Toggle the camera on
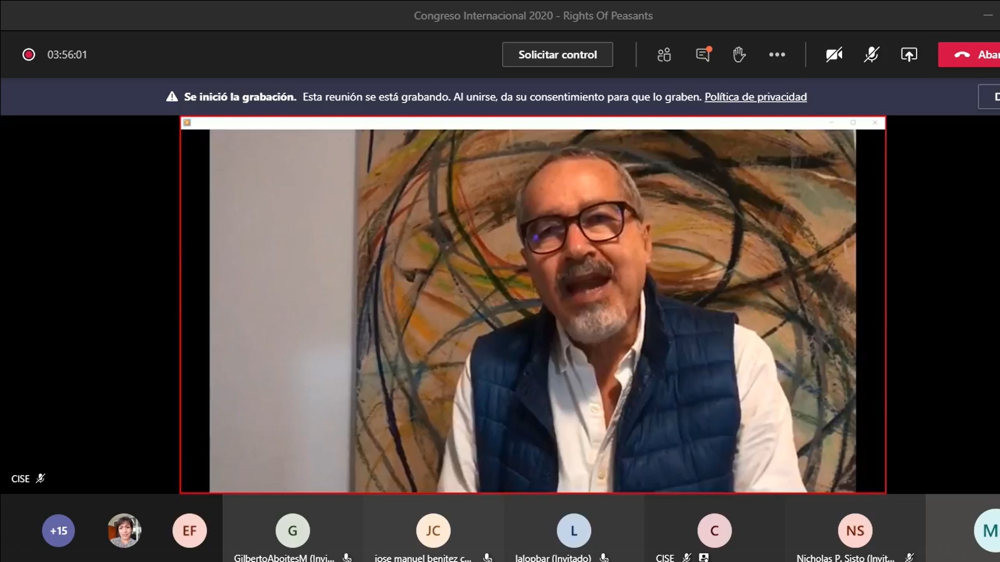Viewport: 1000px width, 562px height. pyautogui.click(x=834, y=55)
